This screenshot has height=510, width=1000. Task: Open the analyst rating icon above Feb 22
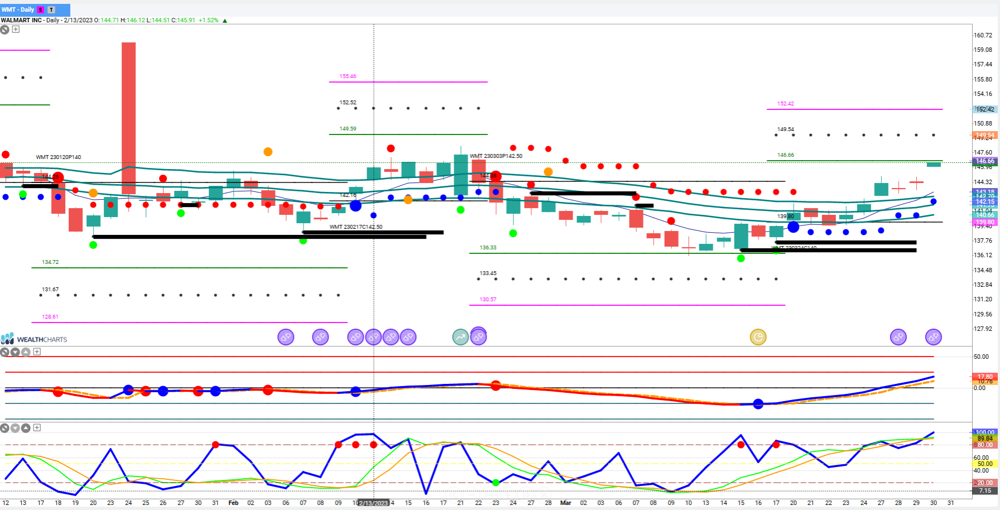(x=479, y=336)
